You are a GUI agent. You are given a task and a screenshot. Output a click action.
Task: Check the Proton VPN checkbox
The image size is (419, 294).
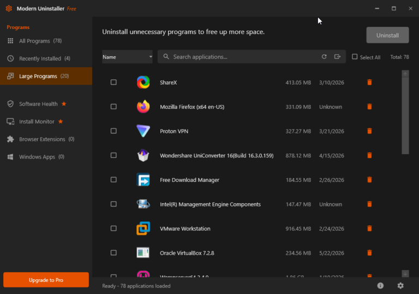(113, 131)
